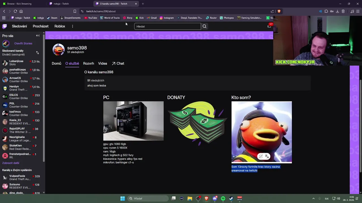Image resolution: width=362 pixels, height=203 pixels.
Task: Open the Brave Shields lion icon
Action: (x=279, y=11)
